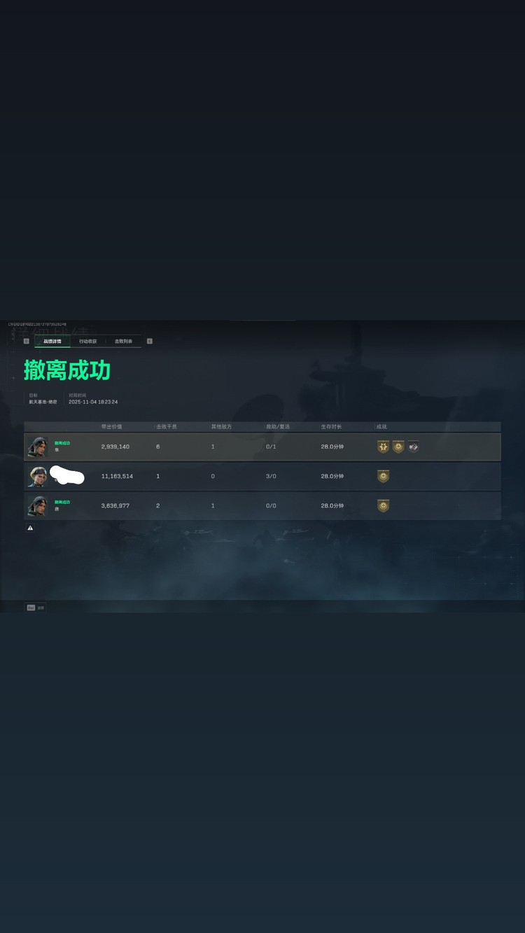This screenshot has height=933, width=525.
Task: Click the right tab-switch key icon
Action: click(x=149, y=341)
